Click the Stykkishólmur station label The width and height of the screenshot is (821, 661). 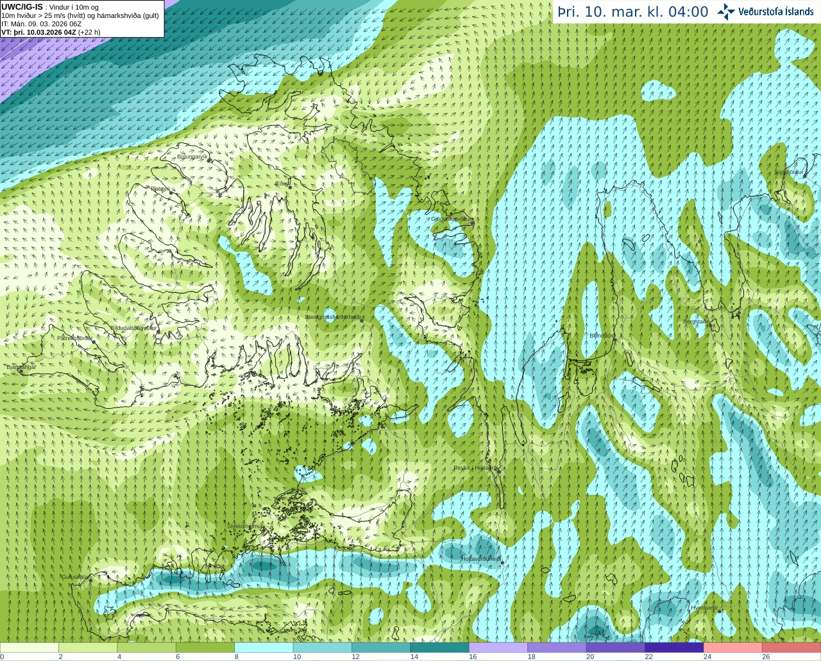coord(246,526)
